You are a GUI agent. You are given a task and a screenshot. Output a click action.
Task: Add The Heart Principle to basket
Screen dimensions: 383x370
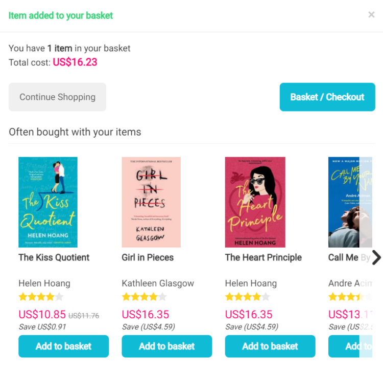[270, 346]
